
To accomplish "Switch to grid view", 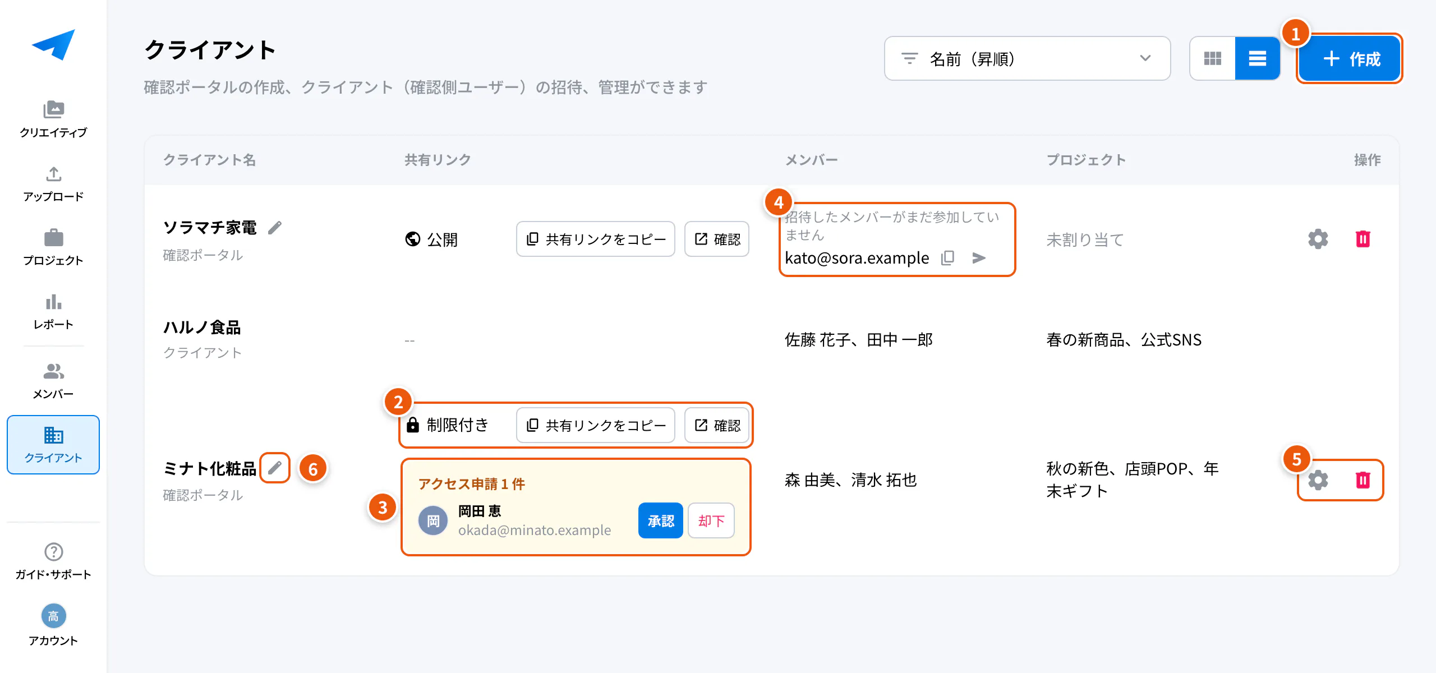I will [x=1213, y=58].
